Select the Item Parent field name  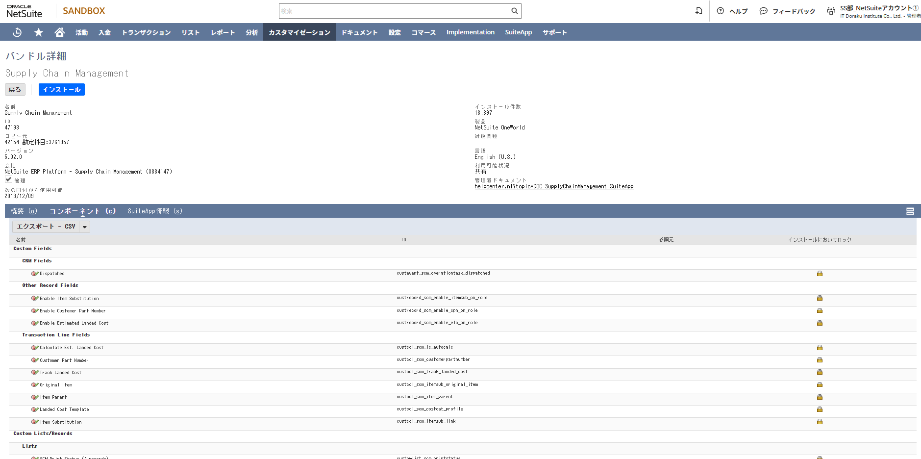coord(53,397)
